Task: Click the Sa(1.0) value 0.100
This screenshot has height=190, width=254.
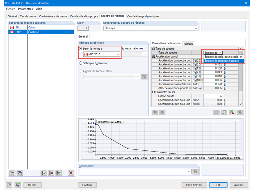Action: (213, 68)
